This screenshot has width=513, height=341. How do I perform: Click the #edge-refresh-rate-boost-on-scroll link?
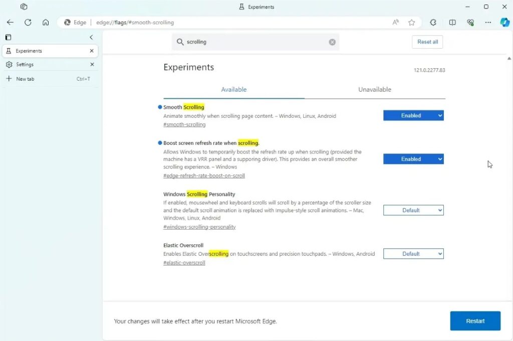(x=204, y=176)
